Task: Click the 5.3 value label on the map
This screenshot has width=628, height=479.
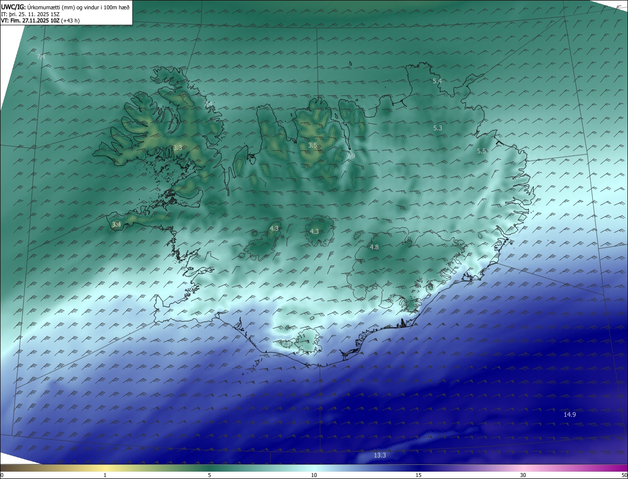Action: 438,128
